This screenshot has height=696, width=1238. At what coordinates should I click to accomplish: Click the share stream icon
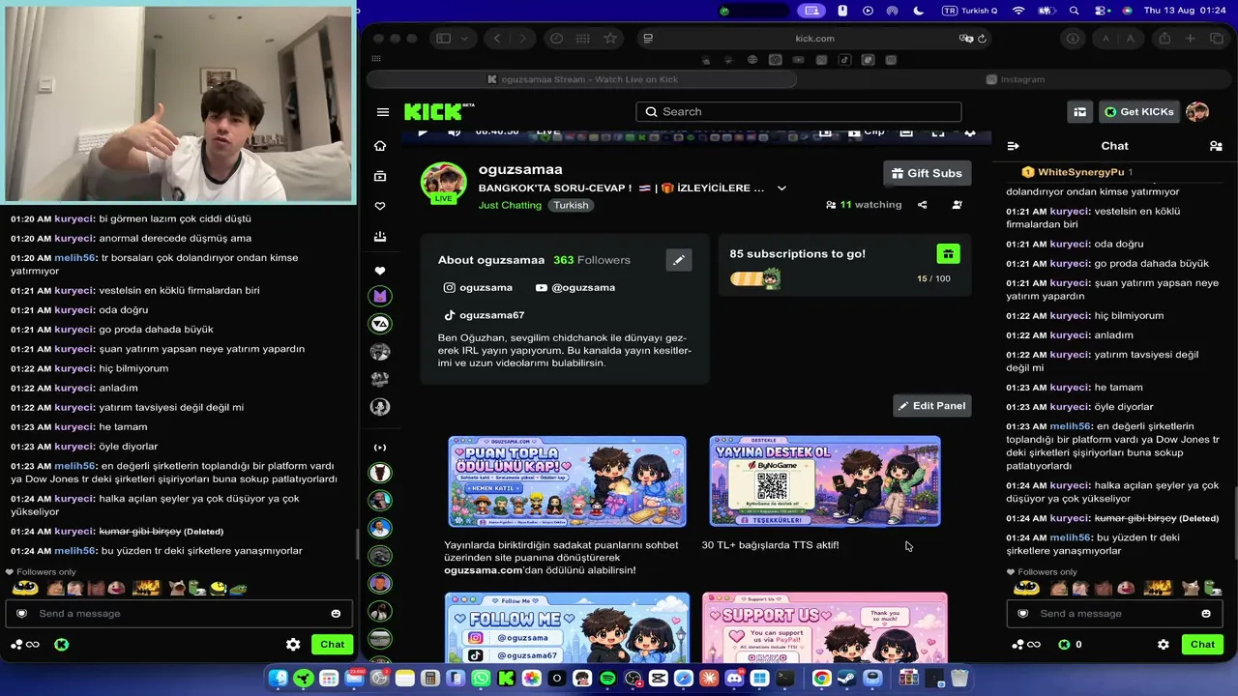[x=923, y=205]
